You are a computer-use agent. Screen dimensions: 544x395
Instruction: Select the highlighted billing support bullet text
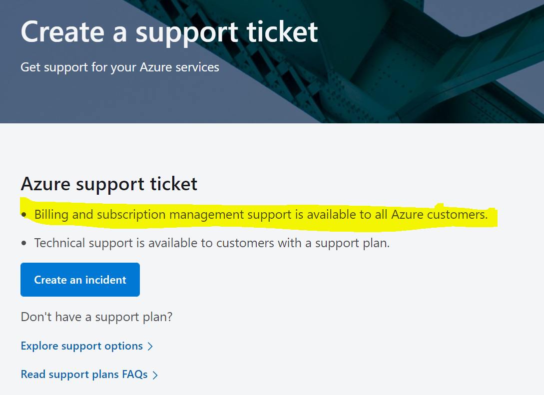pyautogui.click(x=260, y=214)
